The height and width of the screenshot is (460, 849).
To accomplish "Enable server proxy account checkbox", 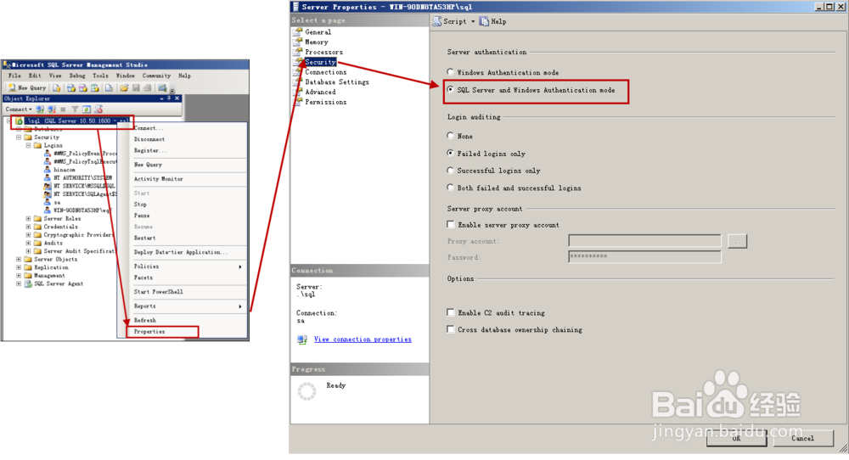I will pyautogui.click(x=451, y=224).
